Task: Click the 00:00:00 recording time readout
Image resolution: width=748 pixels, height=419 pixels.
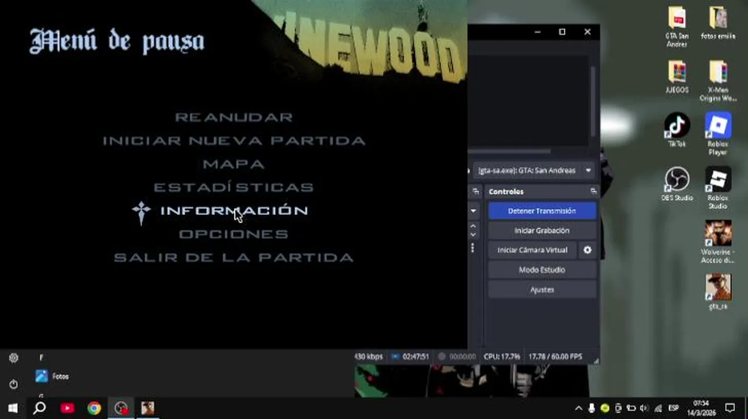Action: click(x=463, y=356)
